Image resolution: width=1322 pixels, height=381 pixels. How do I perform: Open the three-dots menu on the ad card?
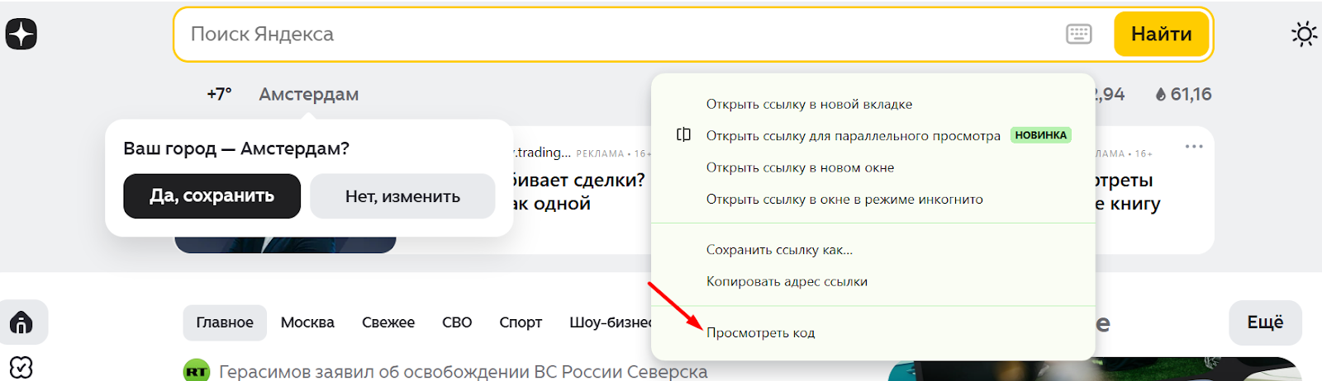(x=1194, y=147)
